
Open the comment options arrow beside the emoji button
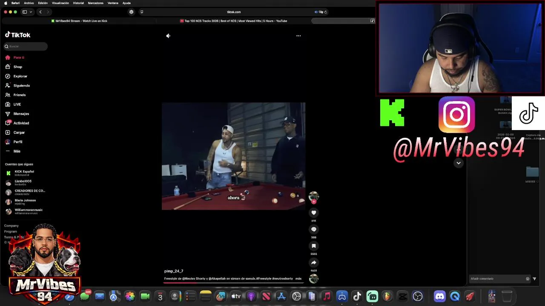tap(534, 279)
